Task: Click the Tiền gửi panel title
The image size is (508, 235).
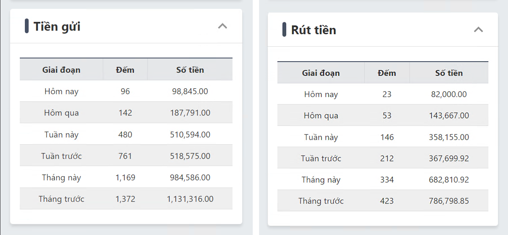Action: [57, 26]
